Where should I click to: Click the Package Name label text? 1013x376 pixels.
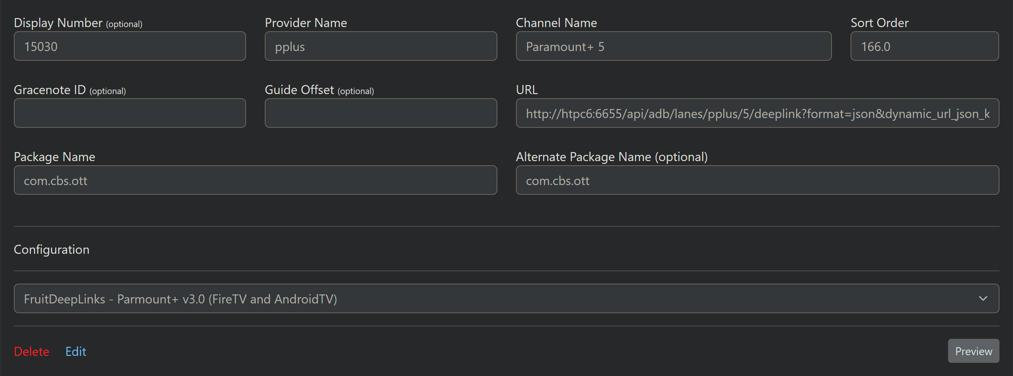(54, 157)
